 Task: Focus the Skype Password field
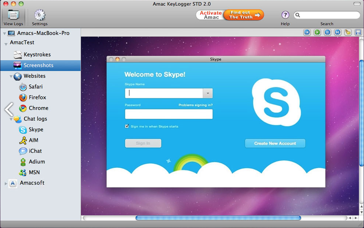click(x=169, y=114)
